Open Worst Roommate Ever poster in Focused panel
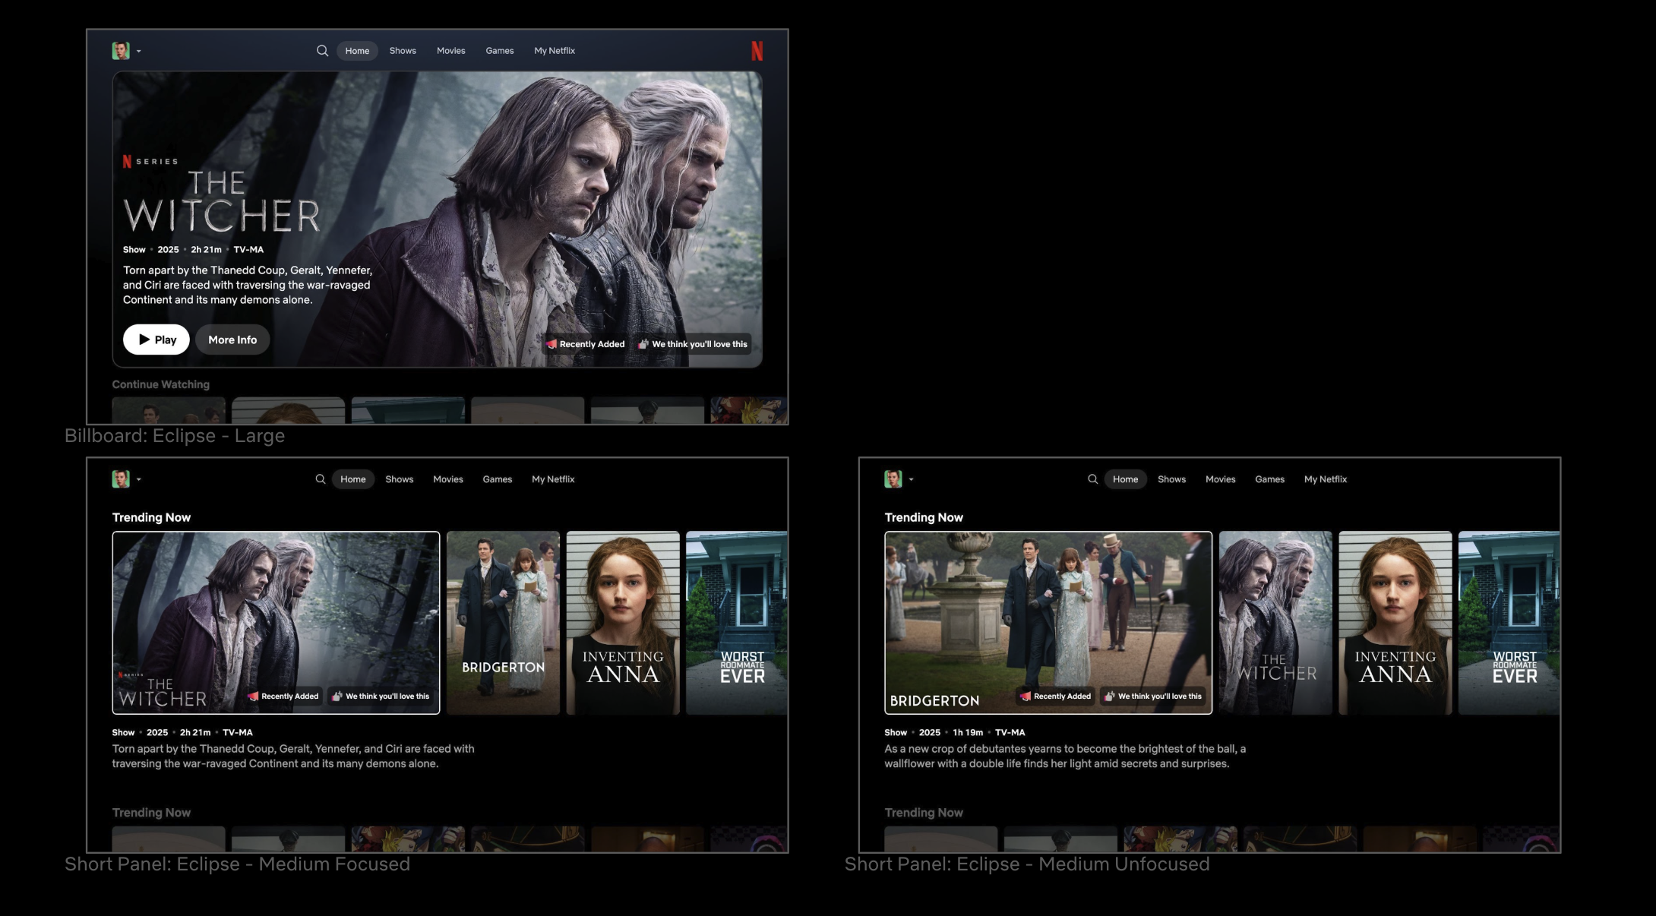The height and width of the screenshot is (916, 1656). (x=736, y=623)
